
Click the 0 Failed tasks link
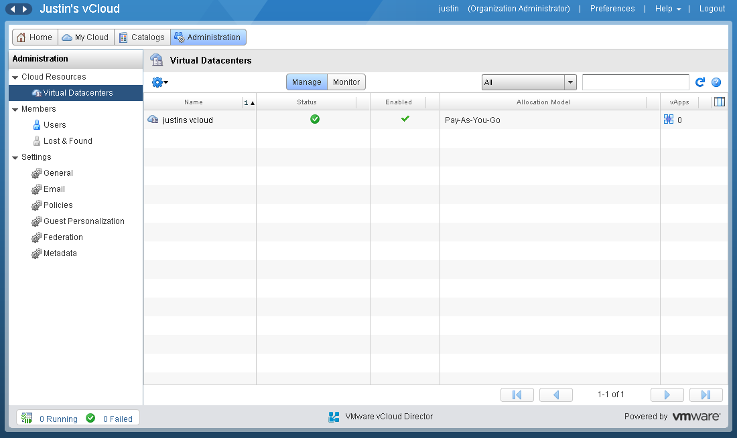coord(117,419)
